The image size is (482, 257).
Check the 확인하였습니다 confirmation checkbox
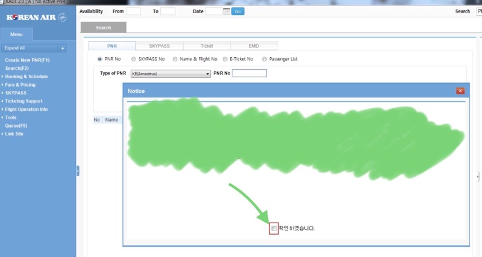274,229
